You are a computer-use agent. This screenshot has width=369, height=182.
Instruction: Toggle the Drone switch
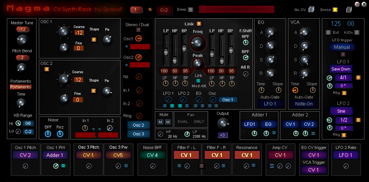pyautogui.click(x=335, y=9)
